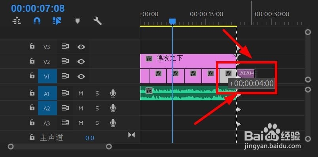Select the green audio clip on A1
This screenshot has height=157, width=318.
[188, 93]
